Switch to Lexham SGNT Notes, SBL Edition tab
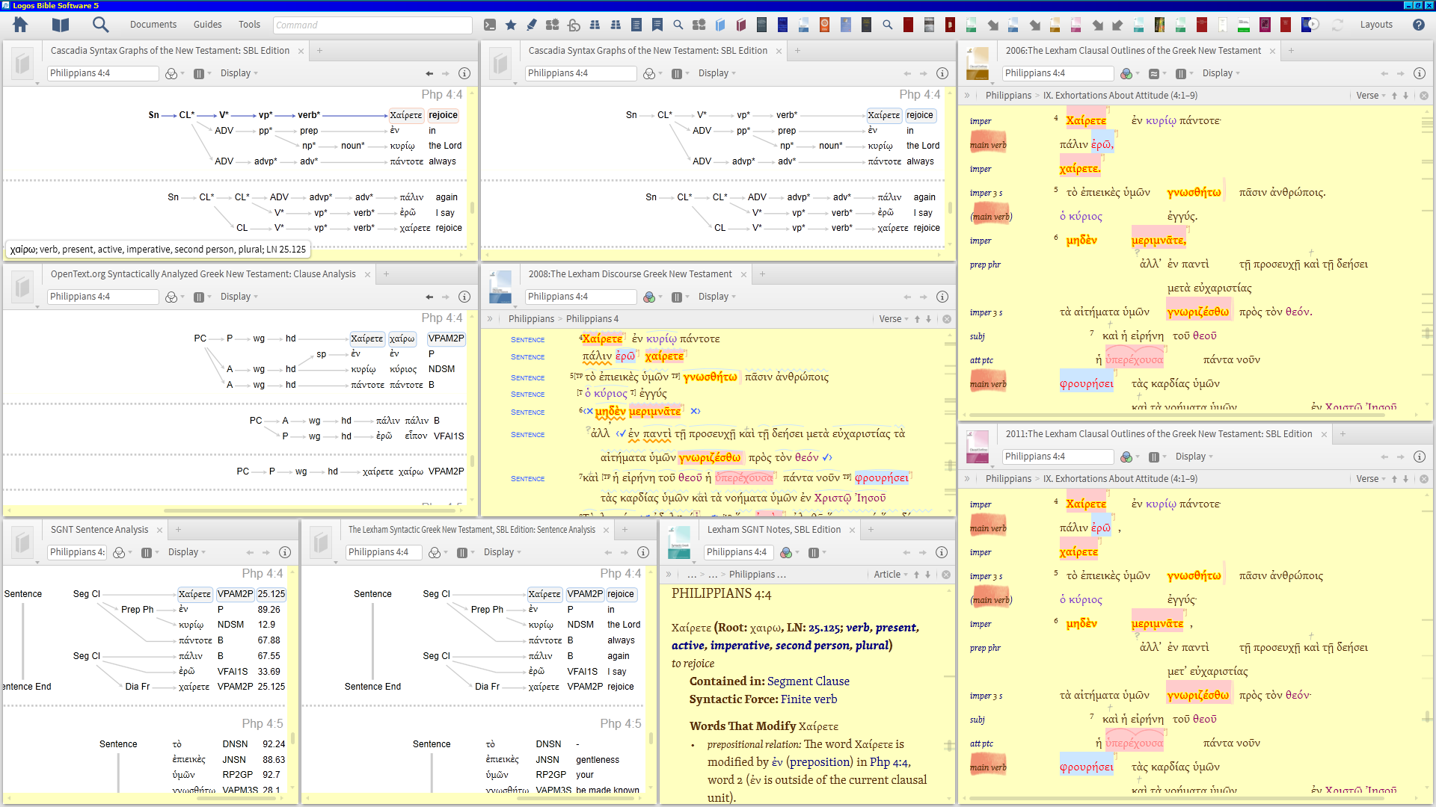Screen dimensions: 1436x807 click(x=773, y=530)
